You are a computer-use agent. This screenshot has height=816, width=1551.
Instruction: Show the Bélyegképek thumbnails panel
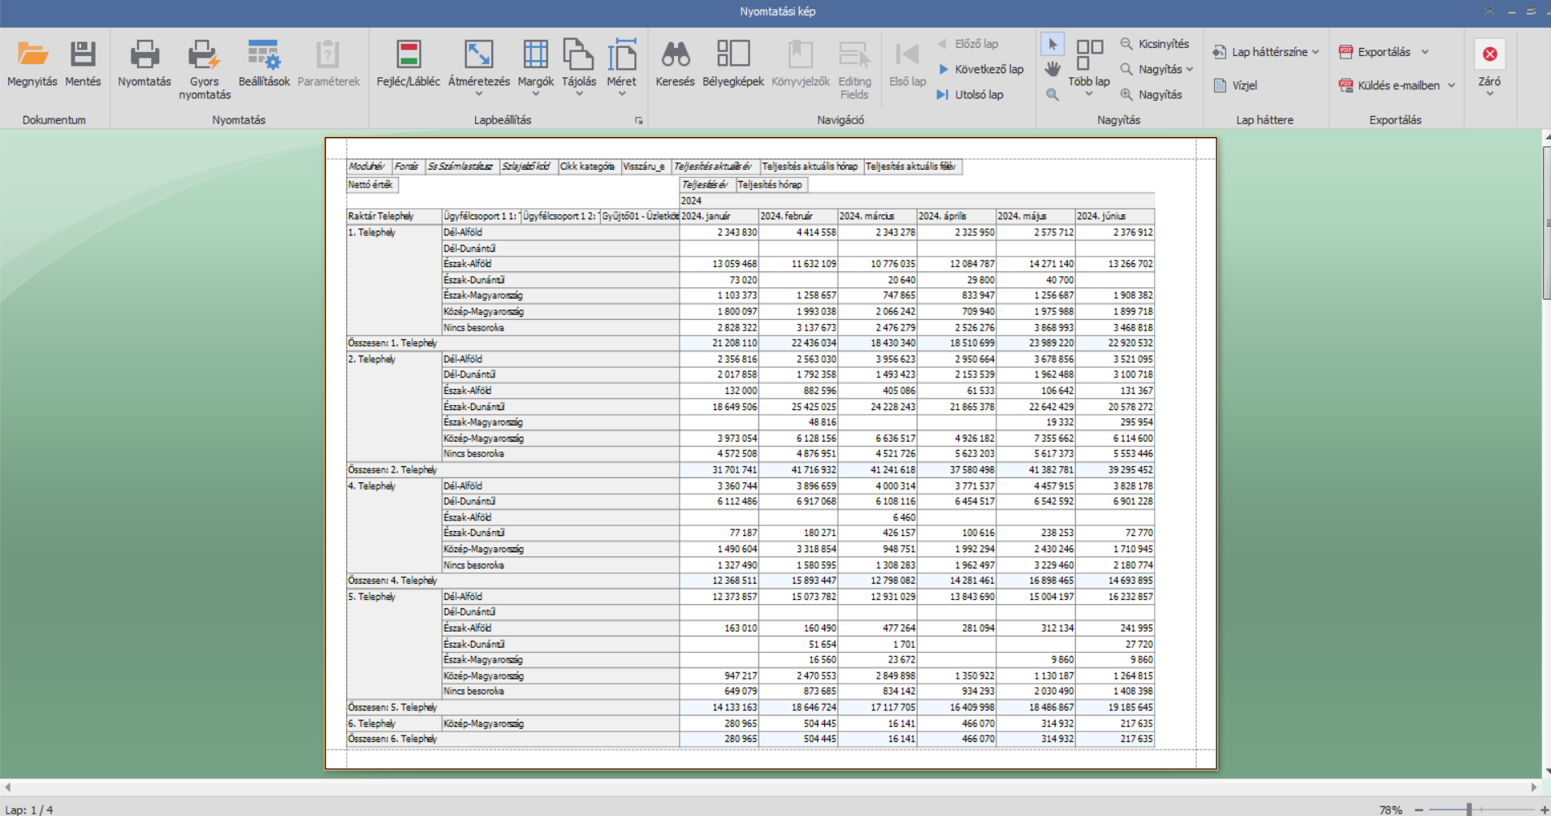pyautogui.click(x=732, y=55)
